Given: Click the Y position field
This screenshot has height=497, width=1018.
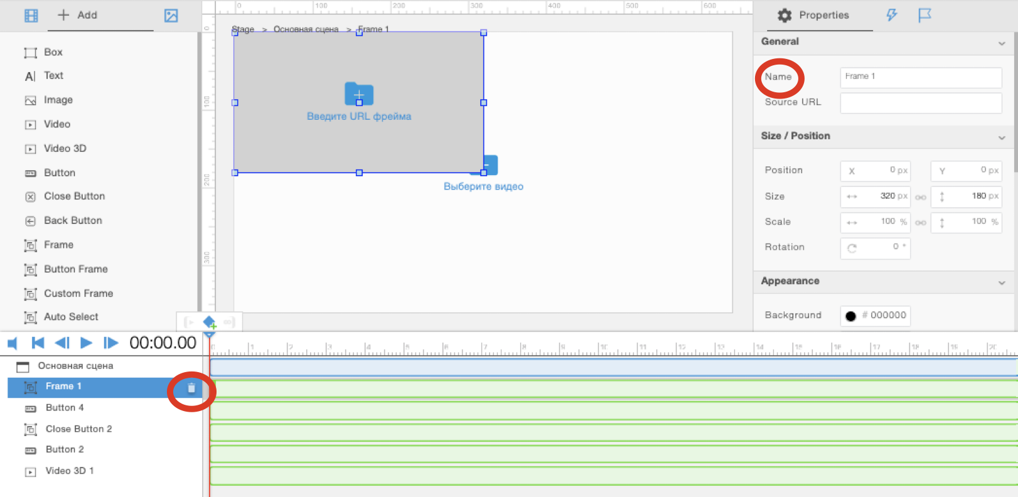Looking at the screenshot, I should (966, 171).
